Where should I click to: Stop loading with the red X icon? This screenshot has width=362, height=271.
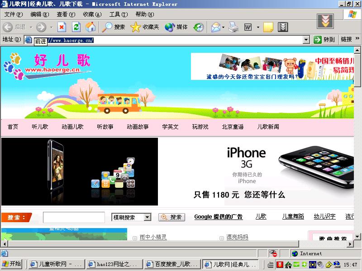pos(62,27)
